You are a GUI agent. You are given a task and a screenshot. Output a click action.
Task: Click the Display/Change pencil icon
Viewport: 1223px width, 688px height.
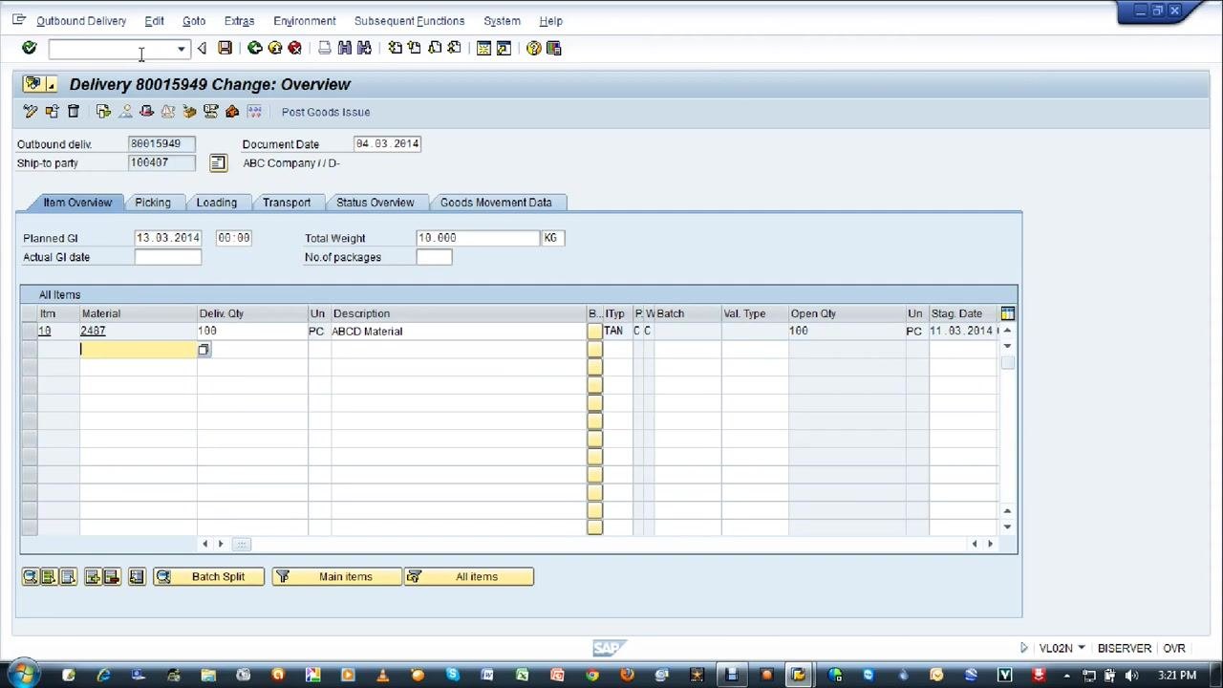pos(30,112)
